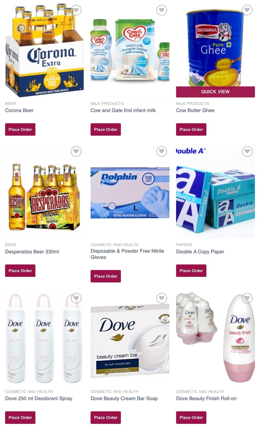This screenshot has height=428, width=260.
Task: Add Double A Copy Paper to wishlist
Action: (x=247, y=151)
